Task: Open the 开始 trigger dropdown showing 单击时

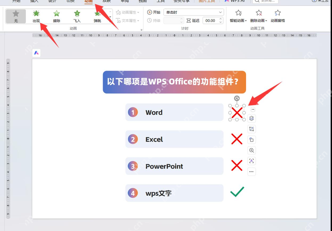Action: 194,12
